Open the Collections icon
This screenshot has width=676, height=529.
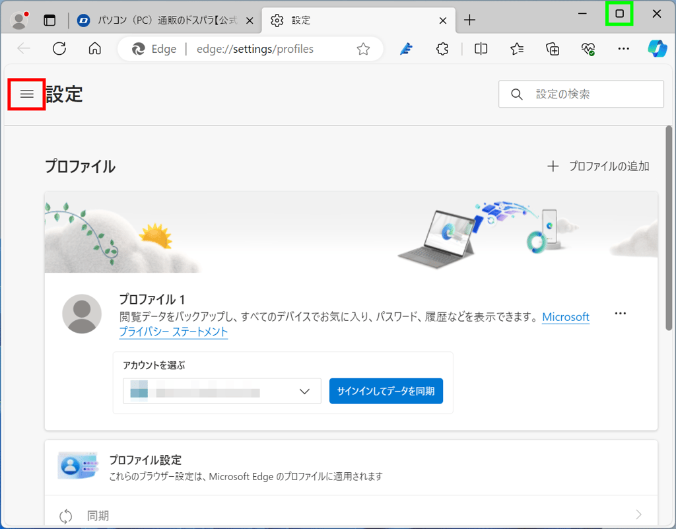[x=553, y=48]
